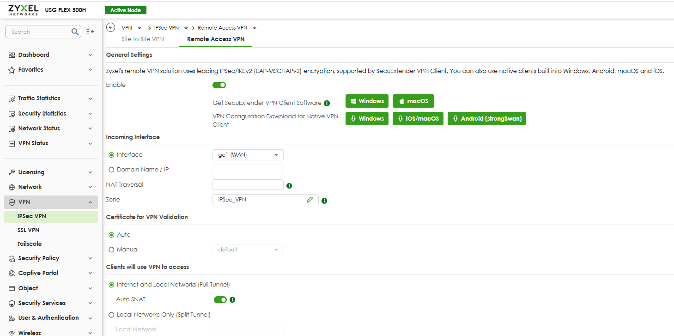Viewport: 674px width, 336px height.
Task: Open SSL VPN in the sidebar
Action: tap(28, 230)
